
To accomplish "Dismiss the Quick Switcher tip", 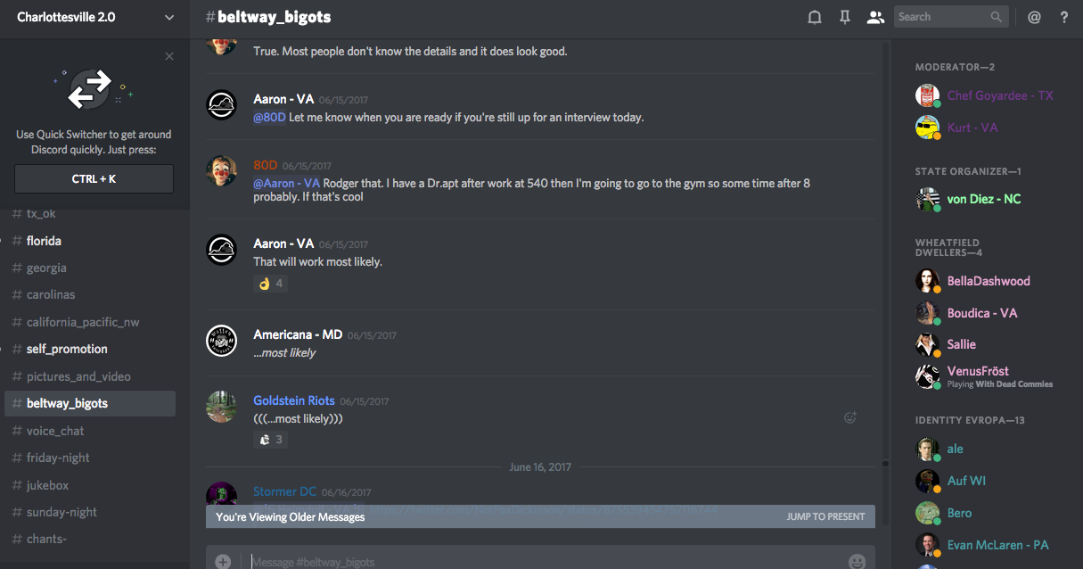I will [x=169, y=57].
